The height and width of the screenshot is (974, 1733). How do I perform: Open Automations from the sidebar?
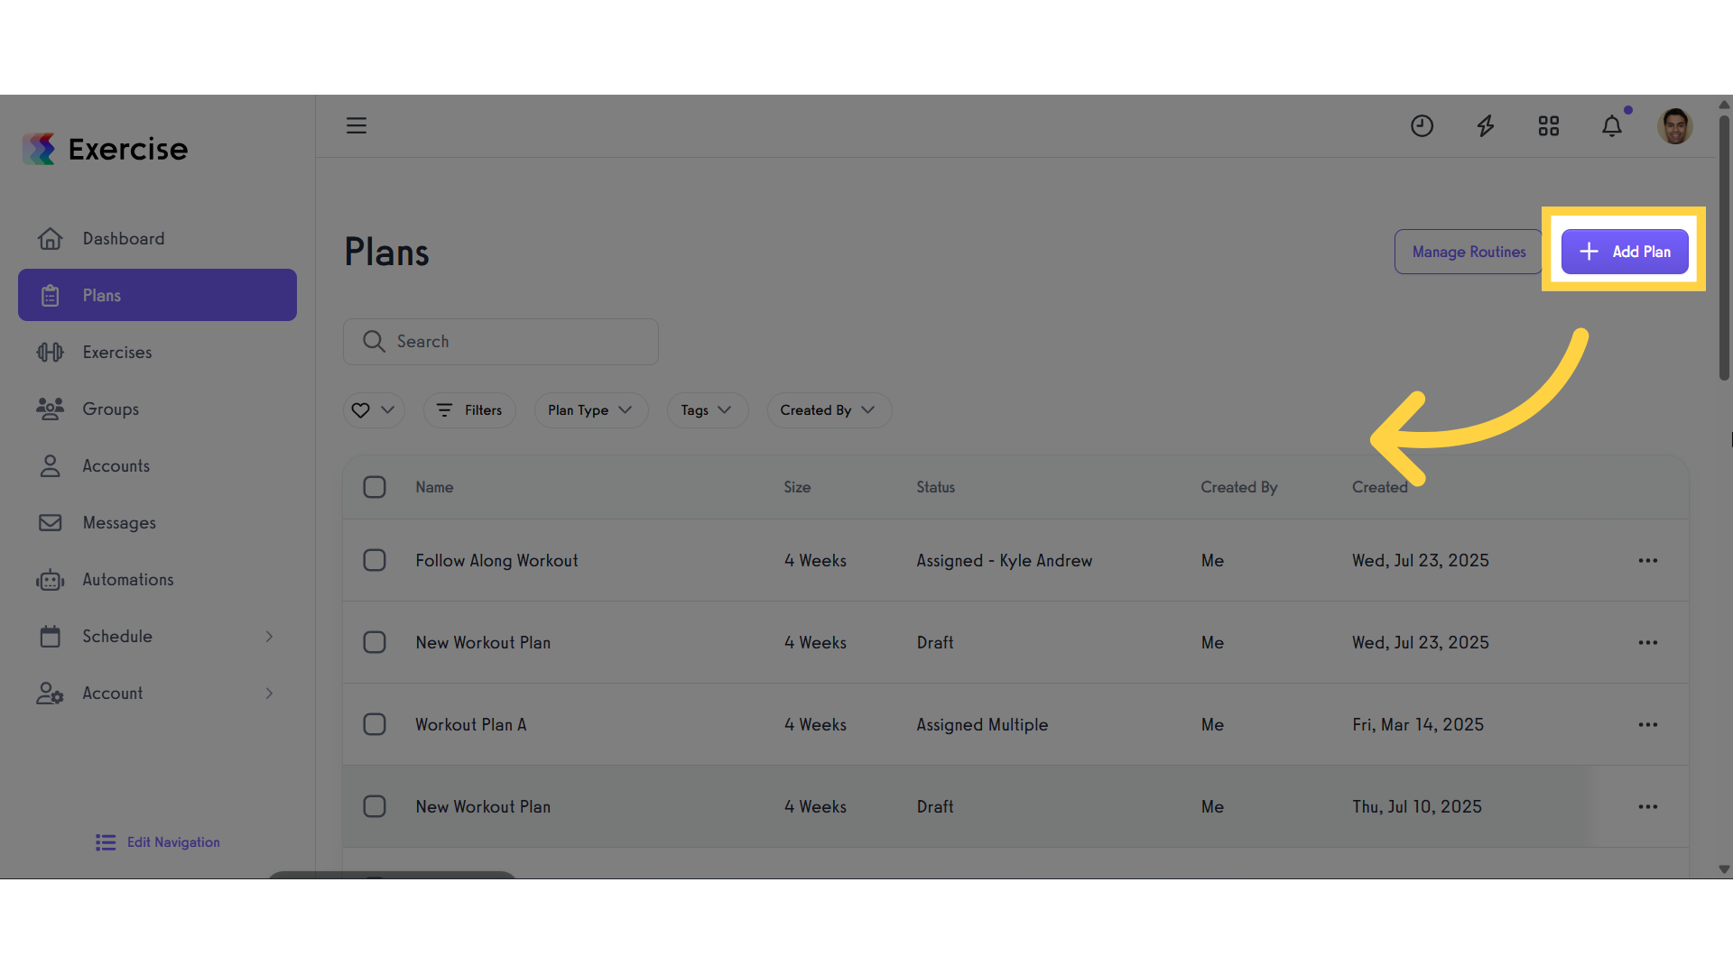point(157,580)
